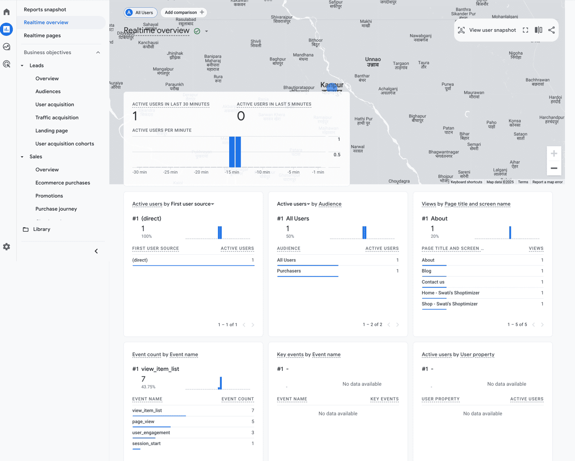Click the Add comparison button
The image size is (575, 461).
184,12
